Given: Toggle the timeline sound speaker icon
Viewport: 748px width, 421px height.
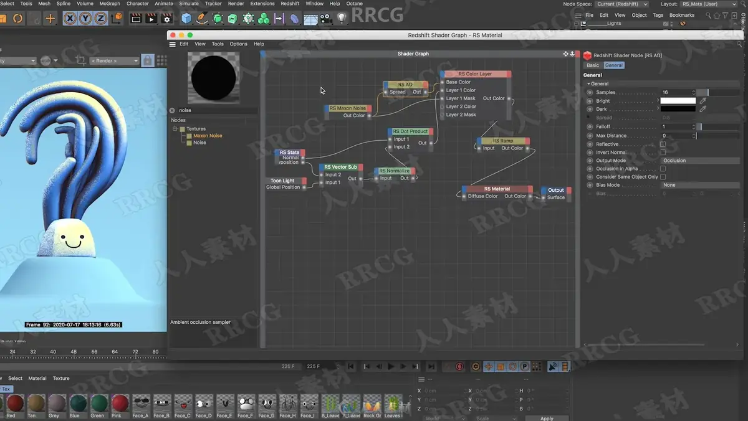Looking at the screenshot, I should 553,367.
